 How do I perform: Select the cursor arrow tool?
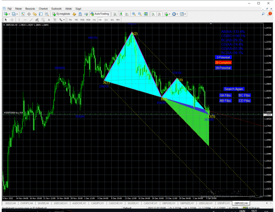(x=6, y=20)
